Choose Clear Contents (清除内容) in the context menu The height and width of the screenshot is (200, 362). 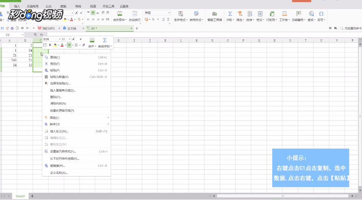76,104
